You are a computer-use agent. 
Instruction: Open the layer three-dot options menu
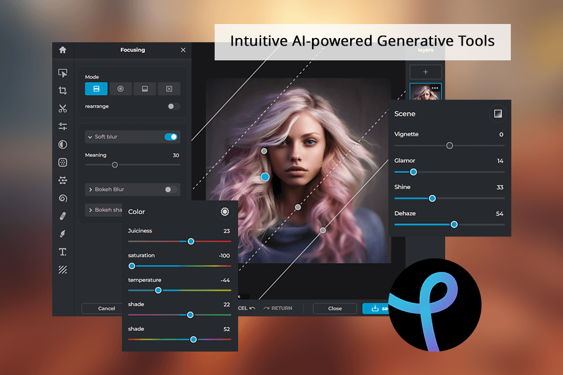[x=435, y=88]
